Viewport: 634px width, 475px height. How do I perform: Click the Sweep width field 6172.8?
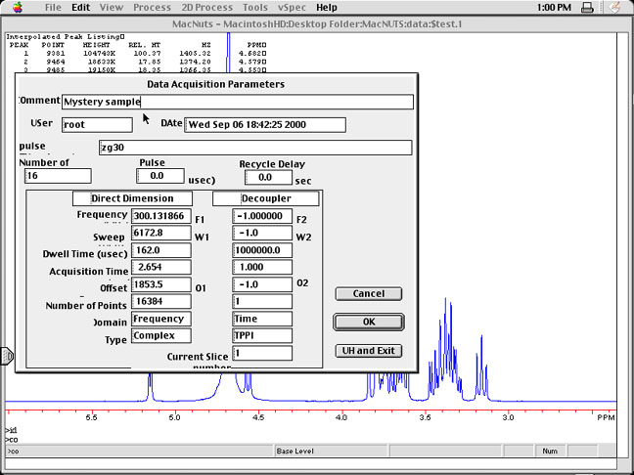160,235
